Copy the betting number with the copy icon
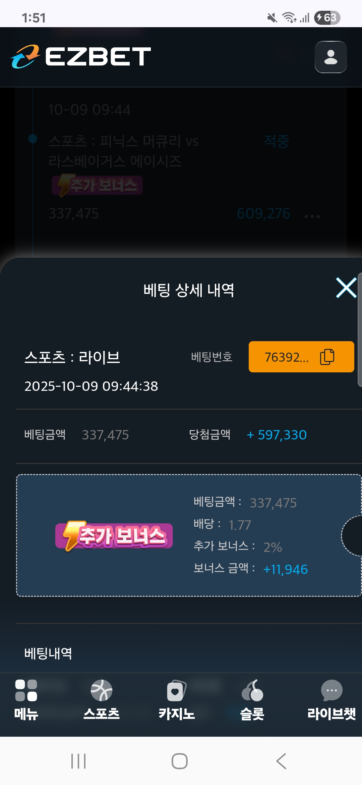The height and width of the screenshot is (785, 362). coord(327,357)
